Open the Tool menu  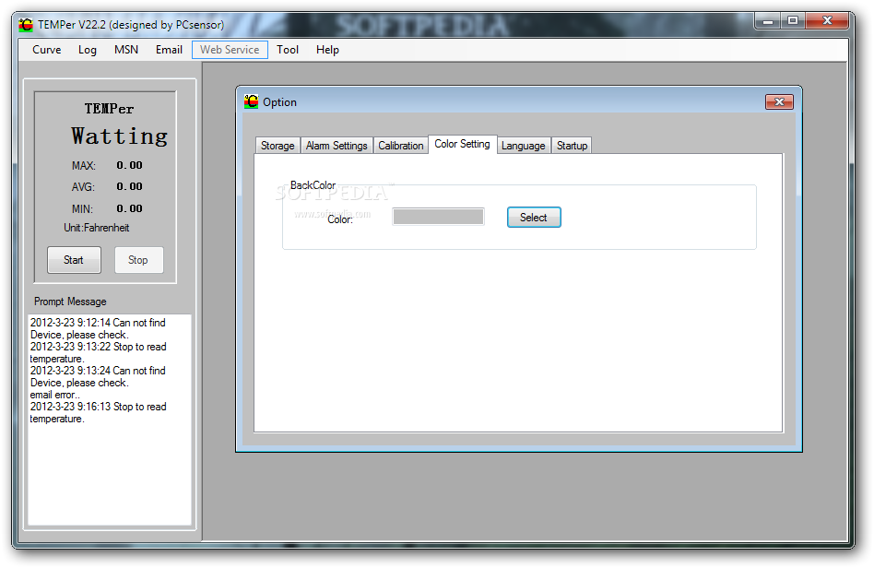pyautogui.click(x=288, y=50)
